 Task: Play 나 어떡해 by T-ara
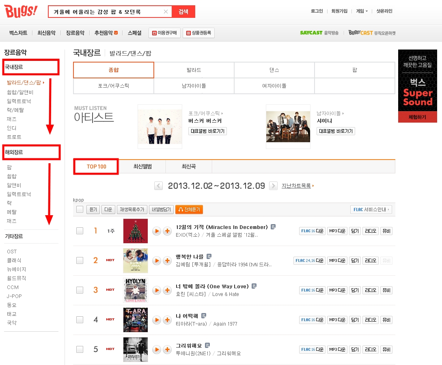click(x=157, y=320)
